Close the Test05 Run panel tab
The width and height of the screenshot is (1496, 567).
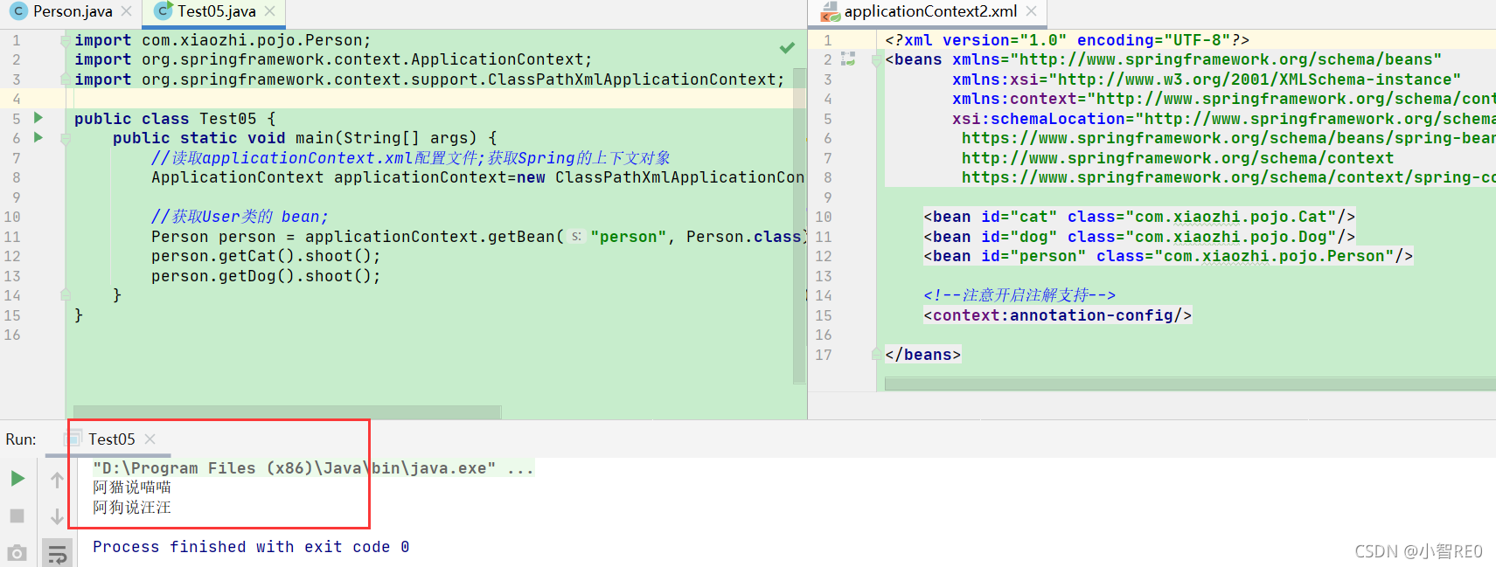point(150,439)
